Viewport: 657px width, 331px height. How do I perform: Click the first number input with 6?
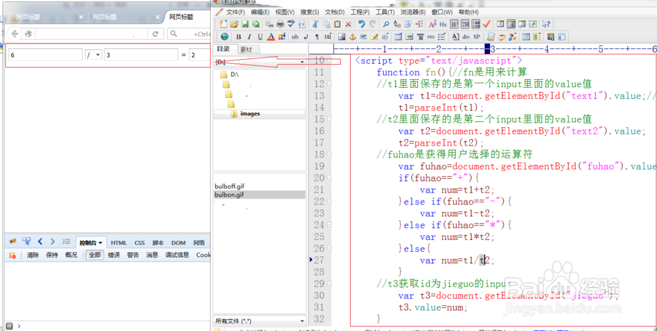(x=45, y=55)
